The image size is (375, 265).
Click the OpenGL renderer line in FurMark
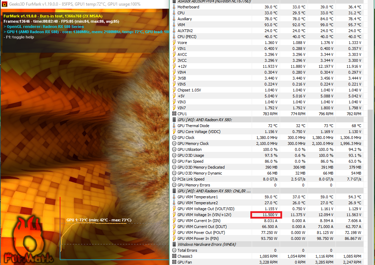(x=44, y=27)
